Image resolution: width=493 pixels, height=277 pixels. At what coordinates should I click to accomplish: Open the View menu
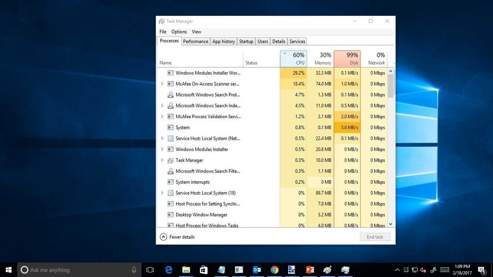click(x=196, y=32)
